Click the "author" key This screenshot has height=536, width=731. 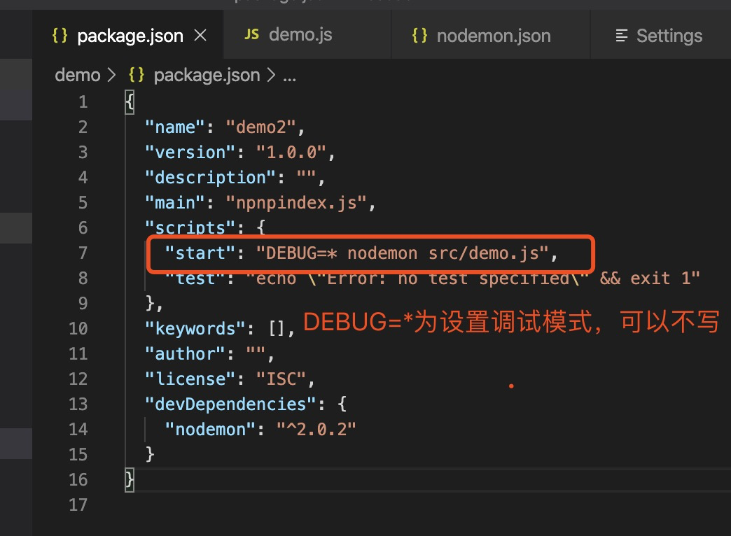[185, 354]
